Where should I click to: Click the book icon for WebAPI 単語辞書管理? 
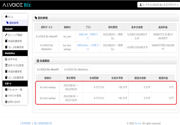point(6,41)
